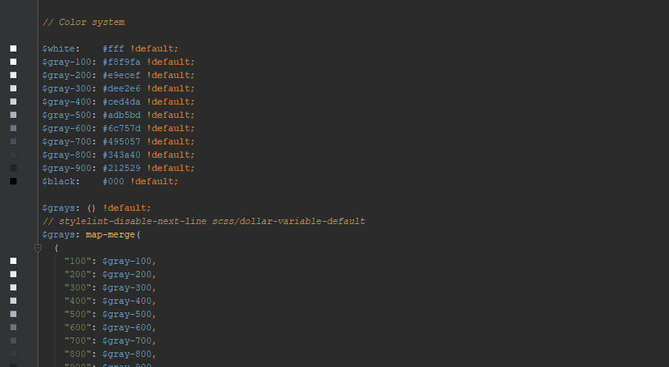
Task: Click the map-merge function name
Action: coord(110,234)
